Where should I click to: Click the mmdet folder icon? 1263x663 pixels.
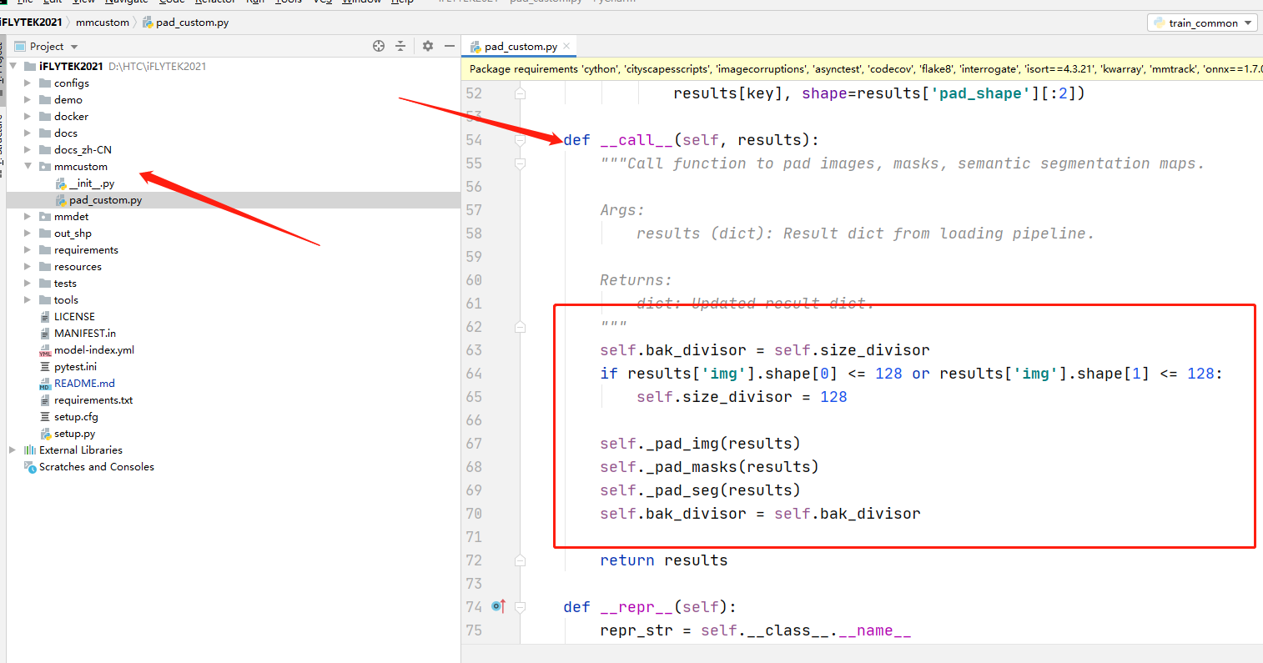click(x=45, y=216)
